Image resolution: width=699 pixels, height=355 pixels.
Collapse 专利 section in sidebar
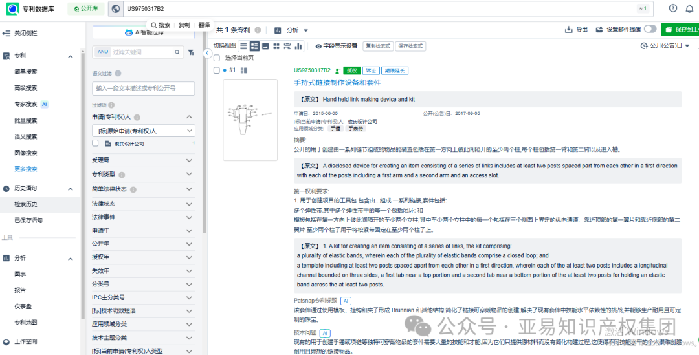click(x=71, y=56)
